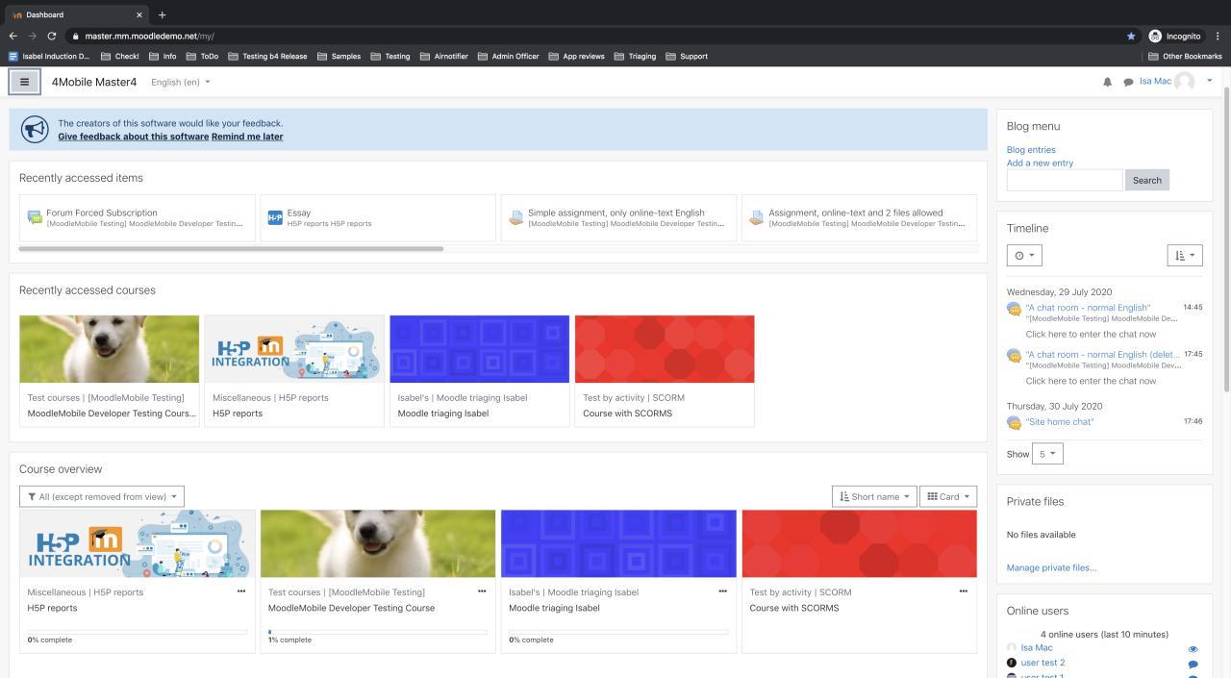The image size is (1231, 678).
Task: Expand the user menu arrow beside the avatar
Action: click(1210, 81)
